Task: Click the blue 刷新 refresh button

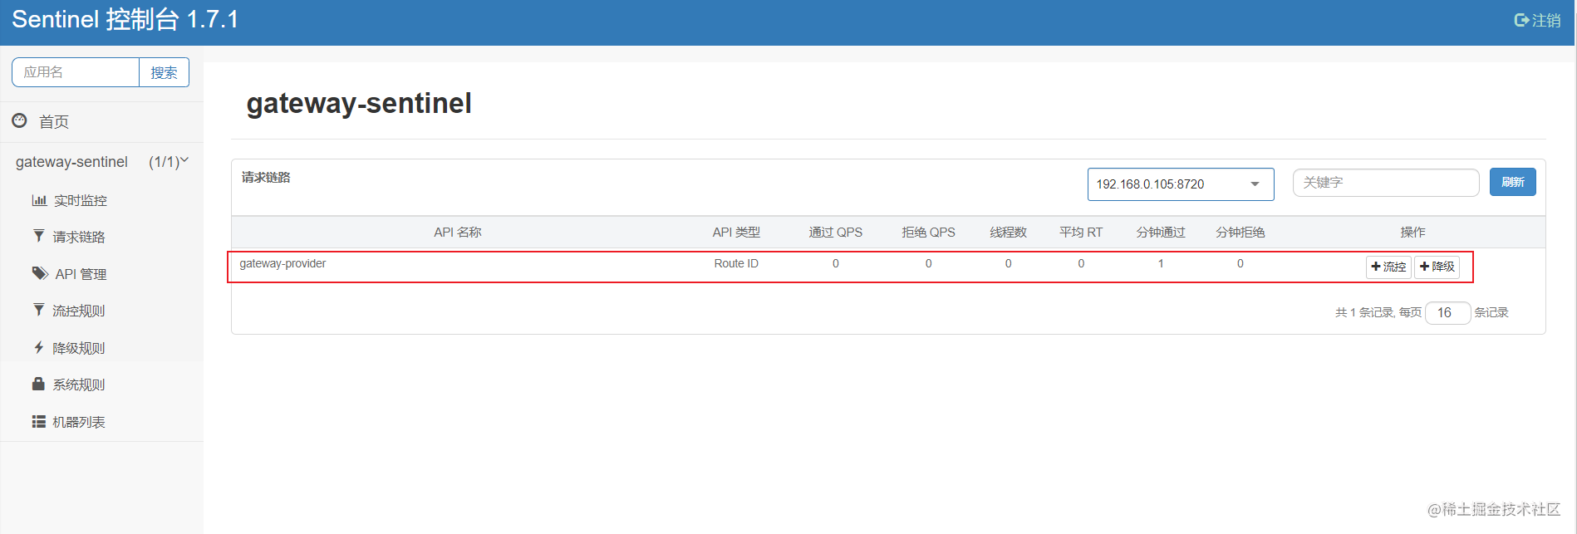Action: 1512,182
